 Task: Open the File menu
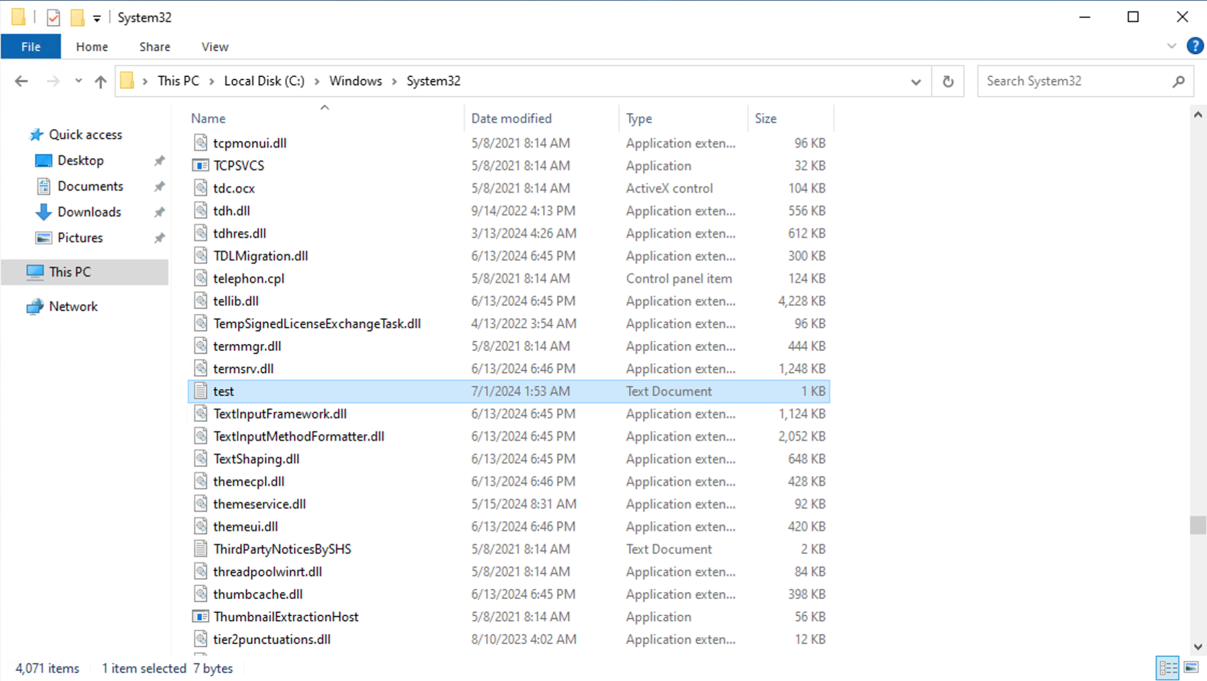click(x=31, y=46)
